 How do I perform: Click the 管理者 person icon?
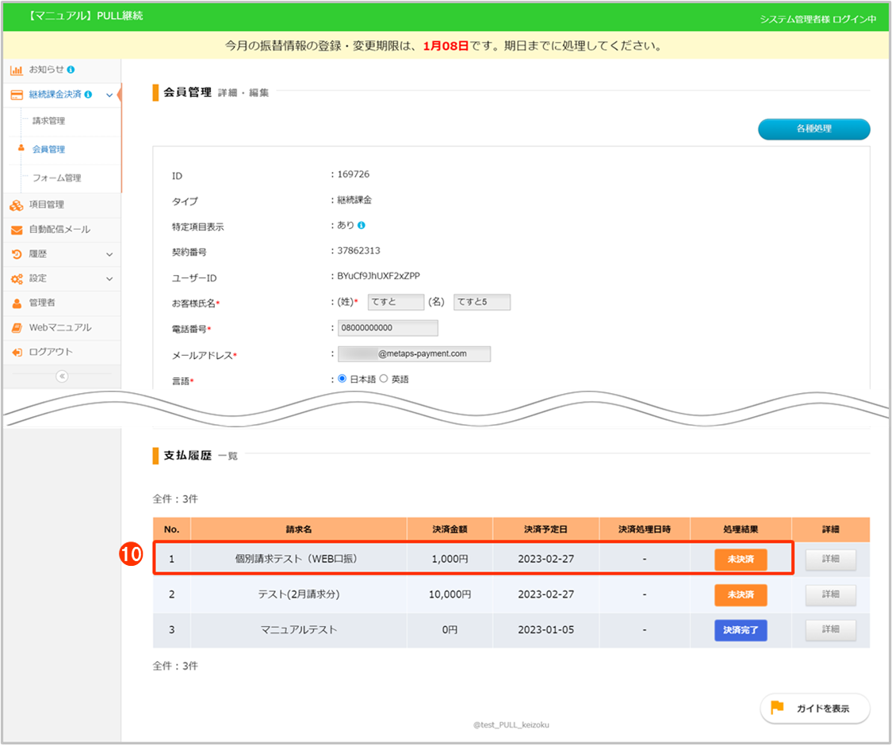(x=16, y=303)
